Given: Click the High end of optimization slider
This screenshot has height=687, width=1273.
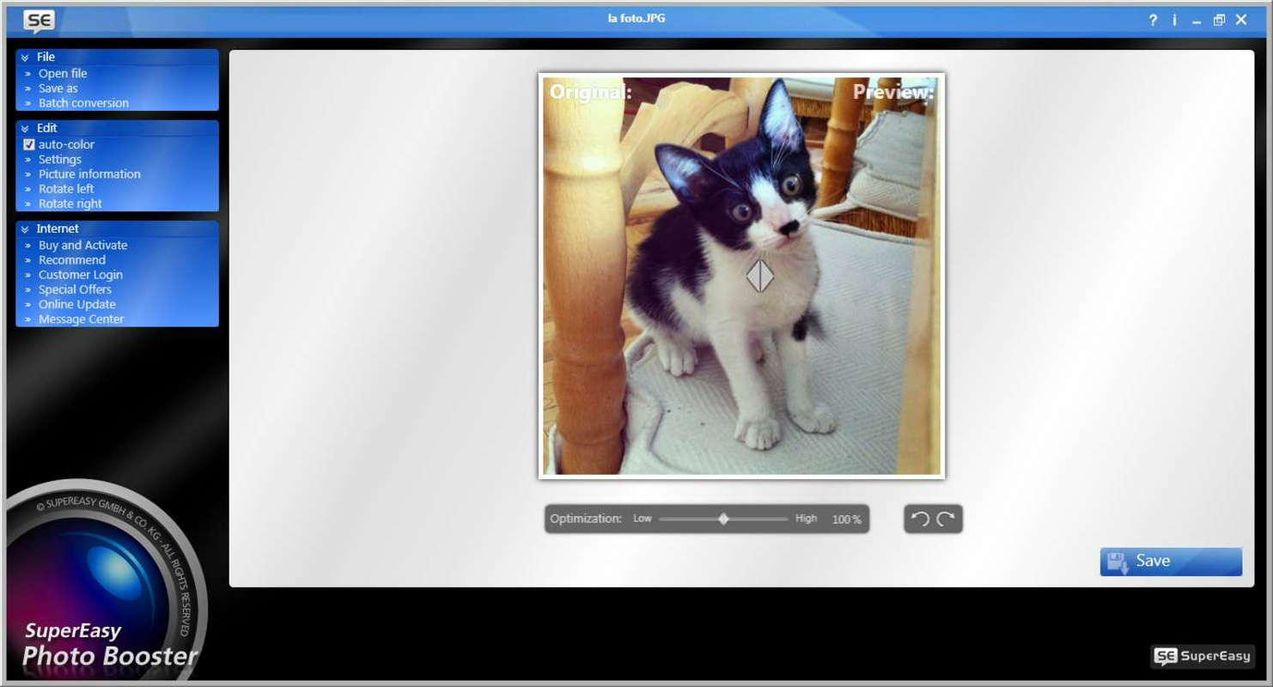Looking at the screenshot, I should (806, 519).
